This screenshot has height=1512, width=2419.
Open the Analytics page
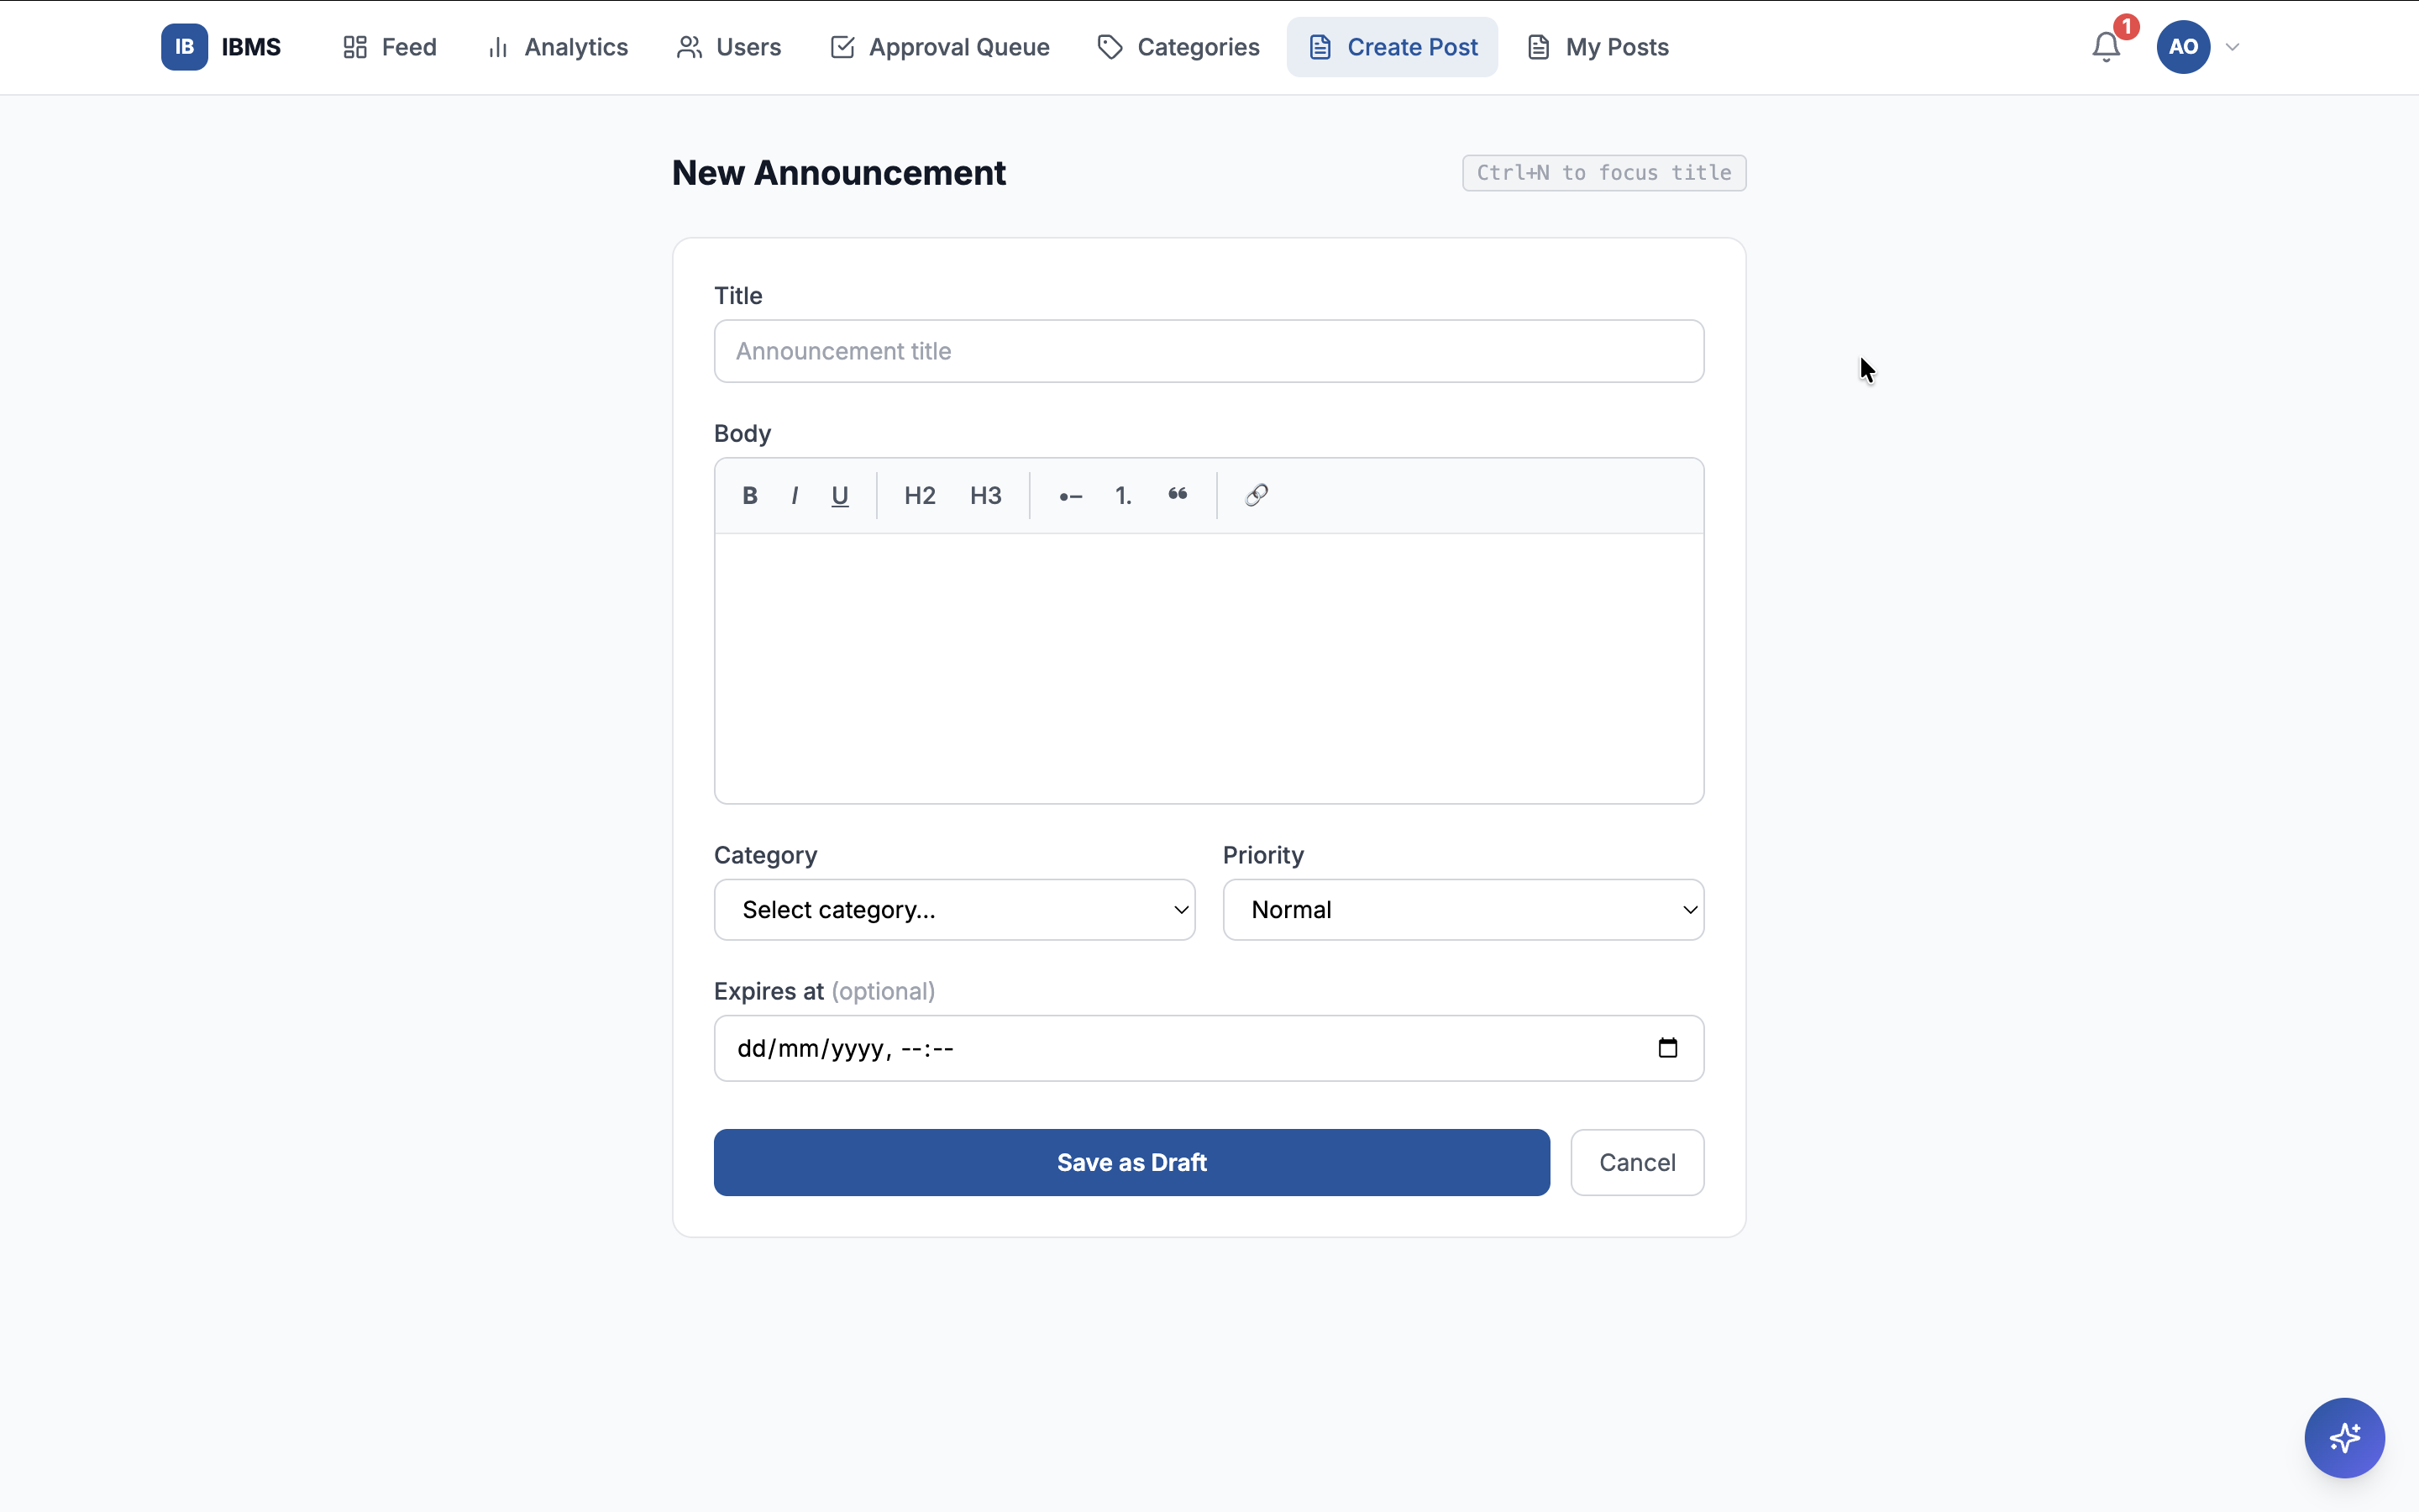coord(557,47)
